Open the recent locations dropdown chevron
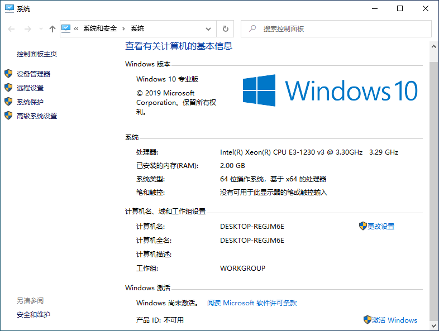The height and width of the screenshot is (331, 439). (40, 29)
